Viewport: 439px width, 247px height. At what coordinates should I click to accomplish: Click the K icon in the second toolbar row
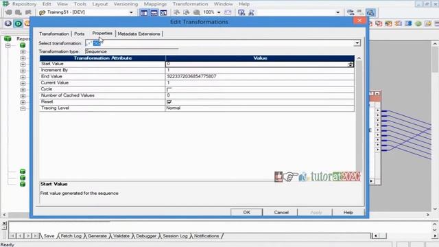coord(8,23)
